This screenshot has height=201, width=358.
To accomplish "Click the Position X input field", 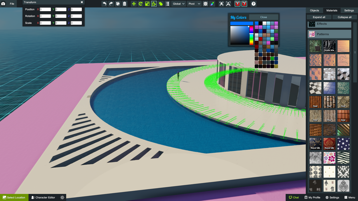I will coord(45,9).
